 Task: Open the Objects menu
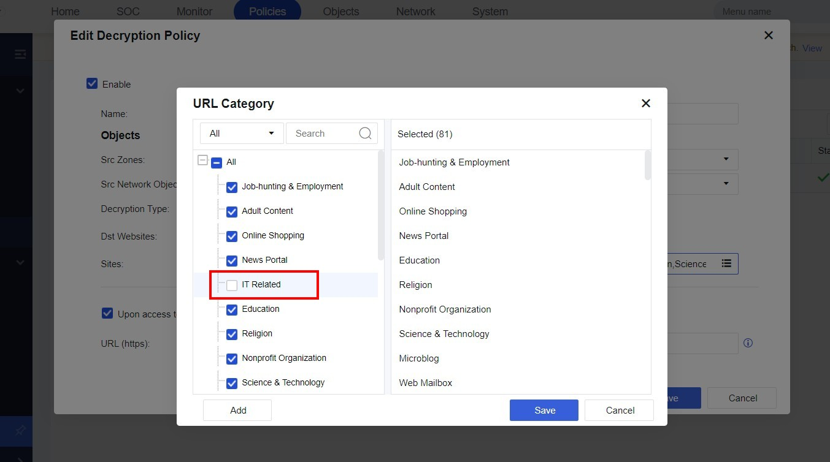pos(341,12)
